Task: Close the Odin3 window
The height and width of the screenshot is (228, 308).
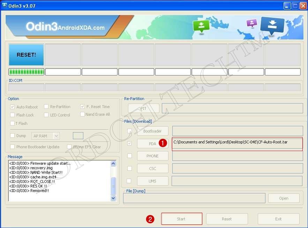Action: click(x=303, y=6)
